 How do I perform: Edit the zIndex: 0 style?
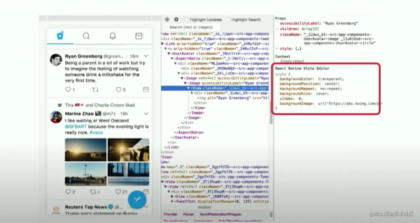point(291,99)
